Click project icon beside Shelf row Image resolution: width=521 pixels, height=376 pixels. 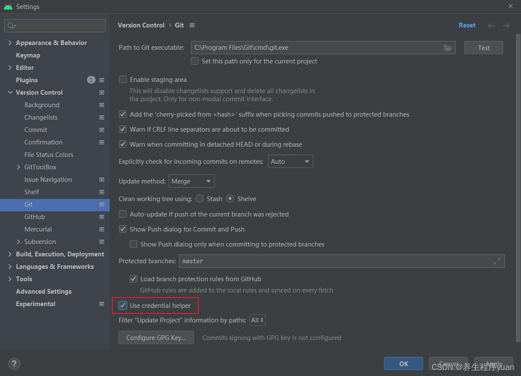[102, 192]
